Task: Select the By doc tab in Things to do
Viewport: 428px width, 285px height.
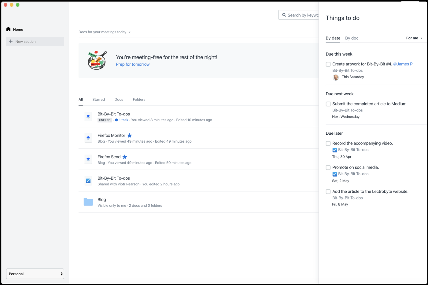Action: [x=352, y=38]
